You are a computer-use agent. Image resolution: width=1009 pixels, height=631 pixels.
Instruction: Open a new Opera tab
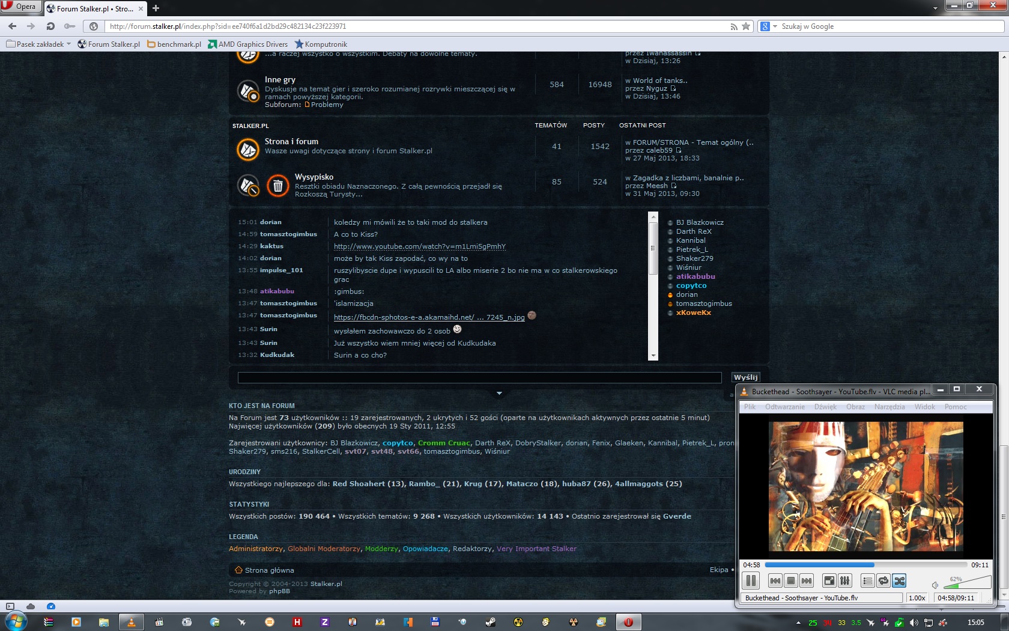point(156,8)
